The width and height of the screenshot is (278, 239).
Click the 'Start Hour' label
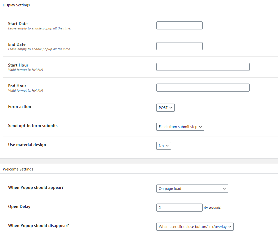click(x=18, y=65)
